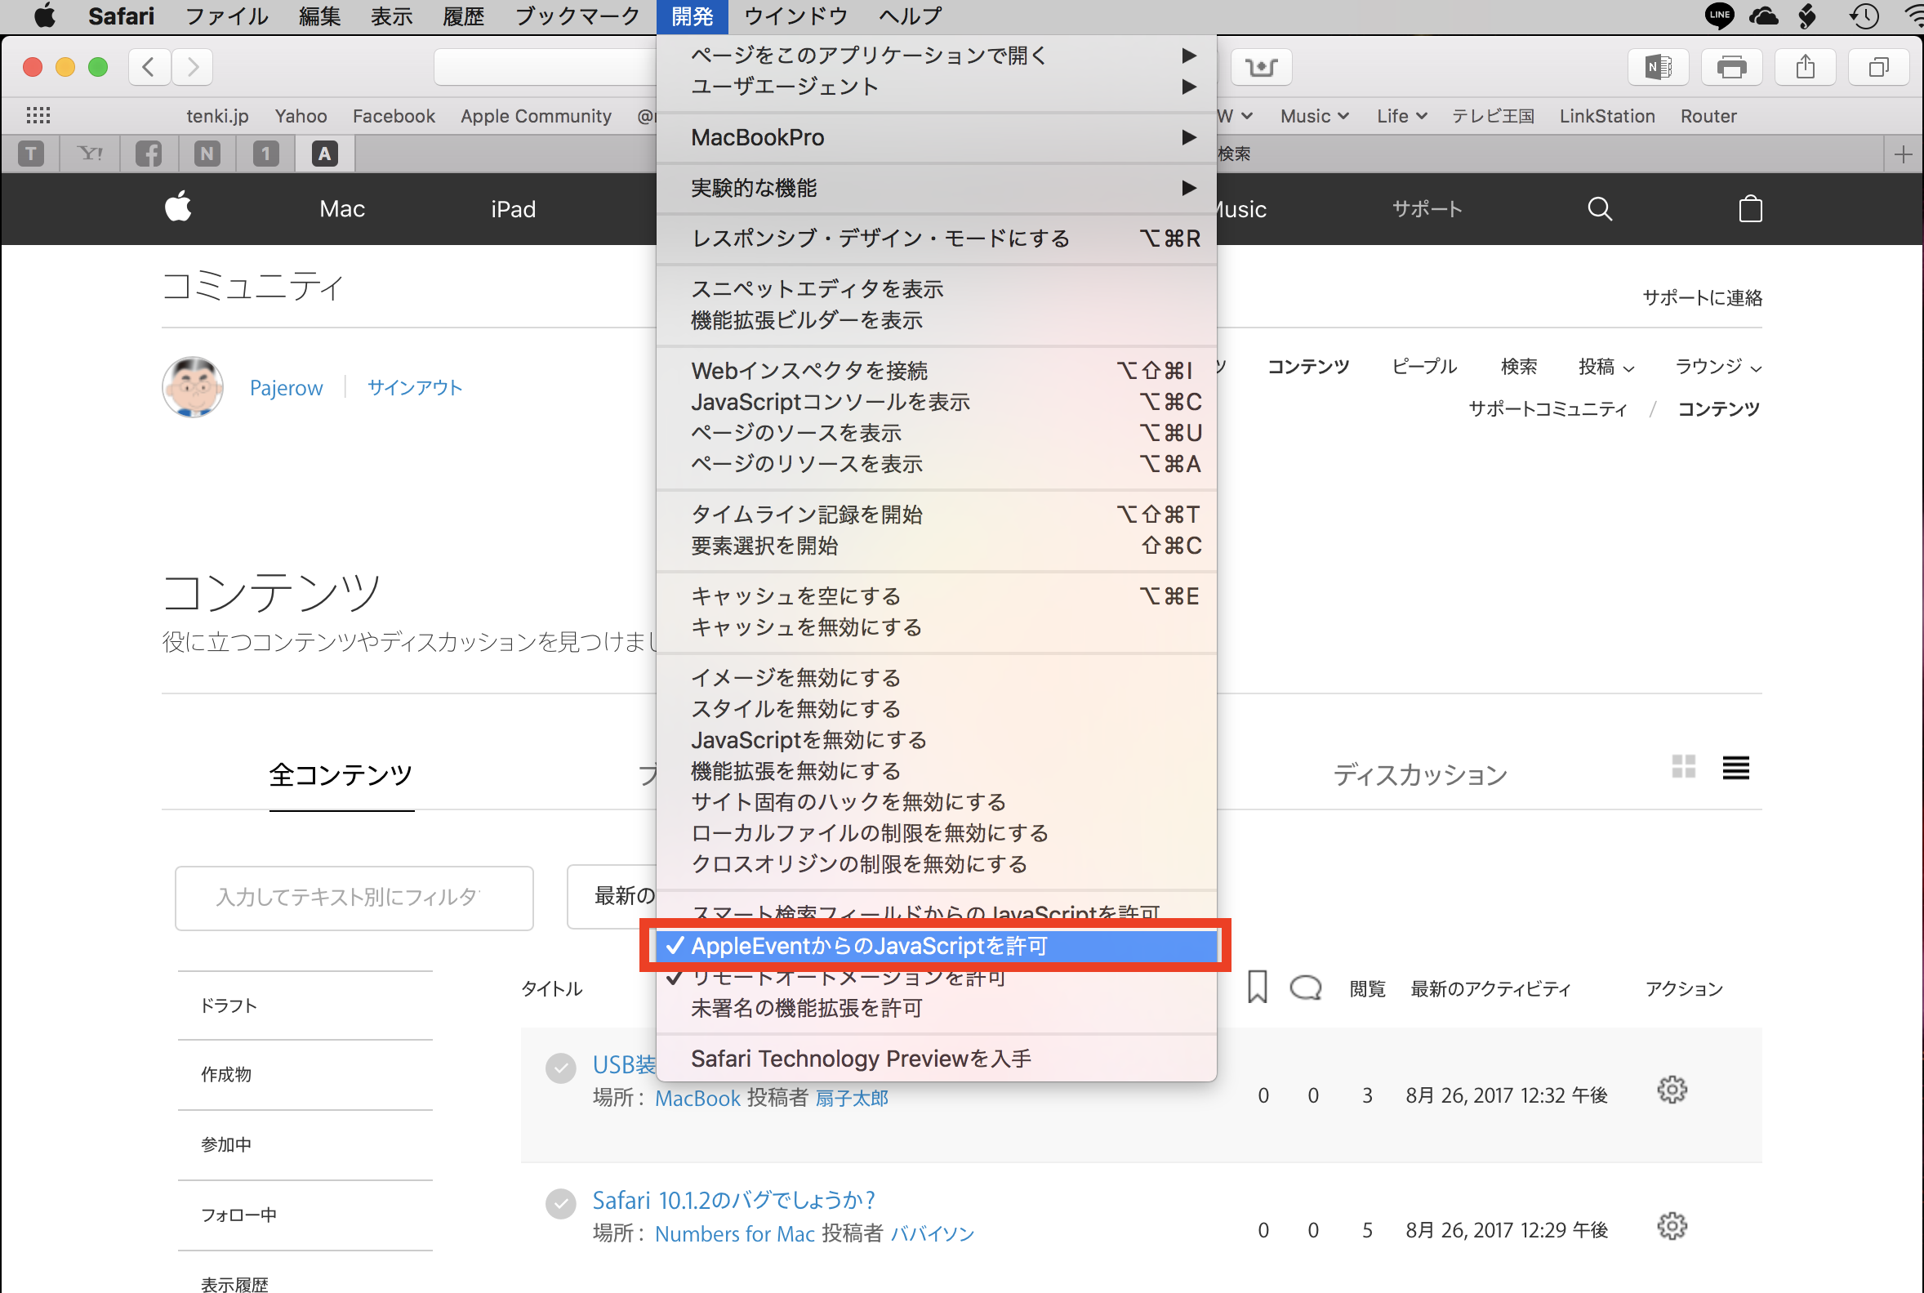Click the Apple site search magnifier icon
The height and width of the screenshot is (1293, 1924).
[1599, 208]
